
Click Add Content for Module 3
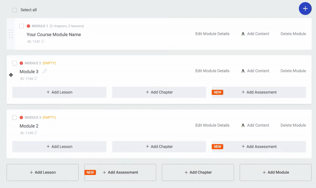[x=255, y=71]
